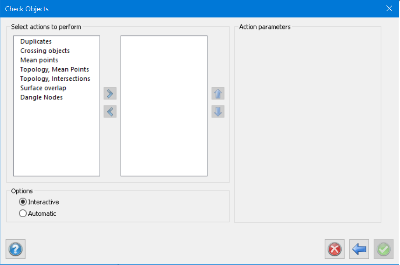Highlight Topology, Intersections in list
Image resolution: width=400 pixels, height=265 pixels.
[x=55, y=79]
